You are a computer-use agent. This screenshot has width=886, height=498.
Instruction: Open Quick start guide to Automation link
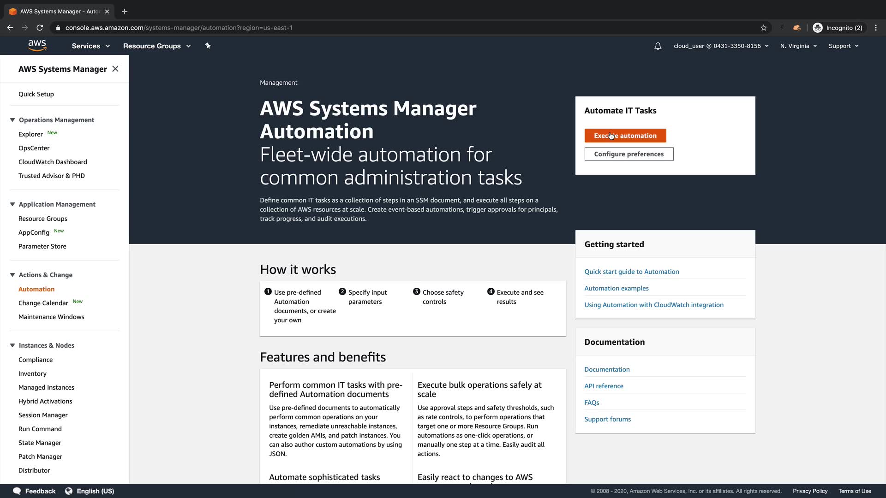pyautogui.click(x=631, y=272)
